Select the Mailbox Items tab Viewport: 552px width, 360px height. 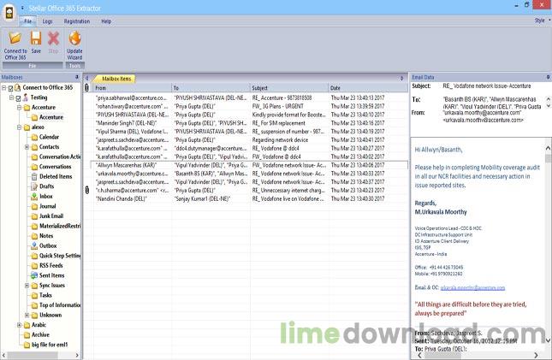tap(116, 79)
